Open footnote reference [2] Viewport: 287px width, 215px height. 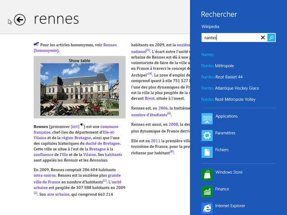pos(35,193)
